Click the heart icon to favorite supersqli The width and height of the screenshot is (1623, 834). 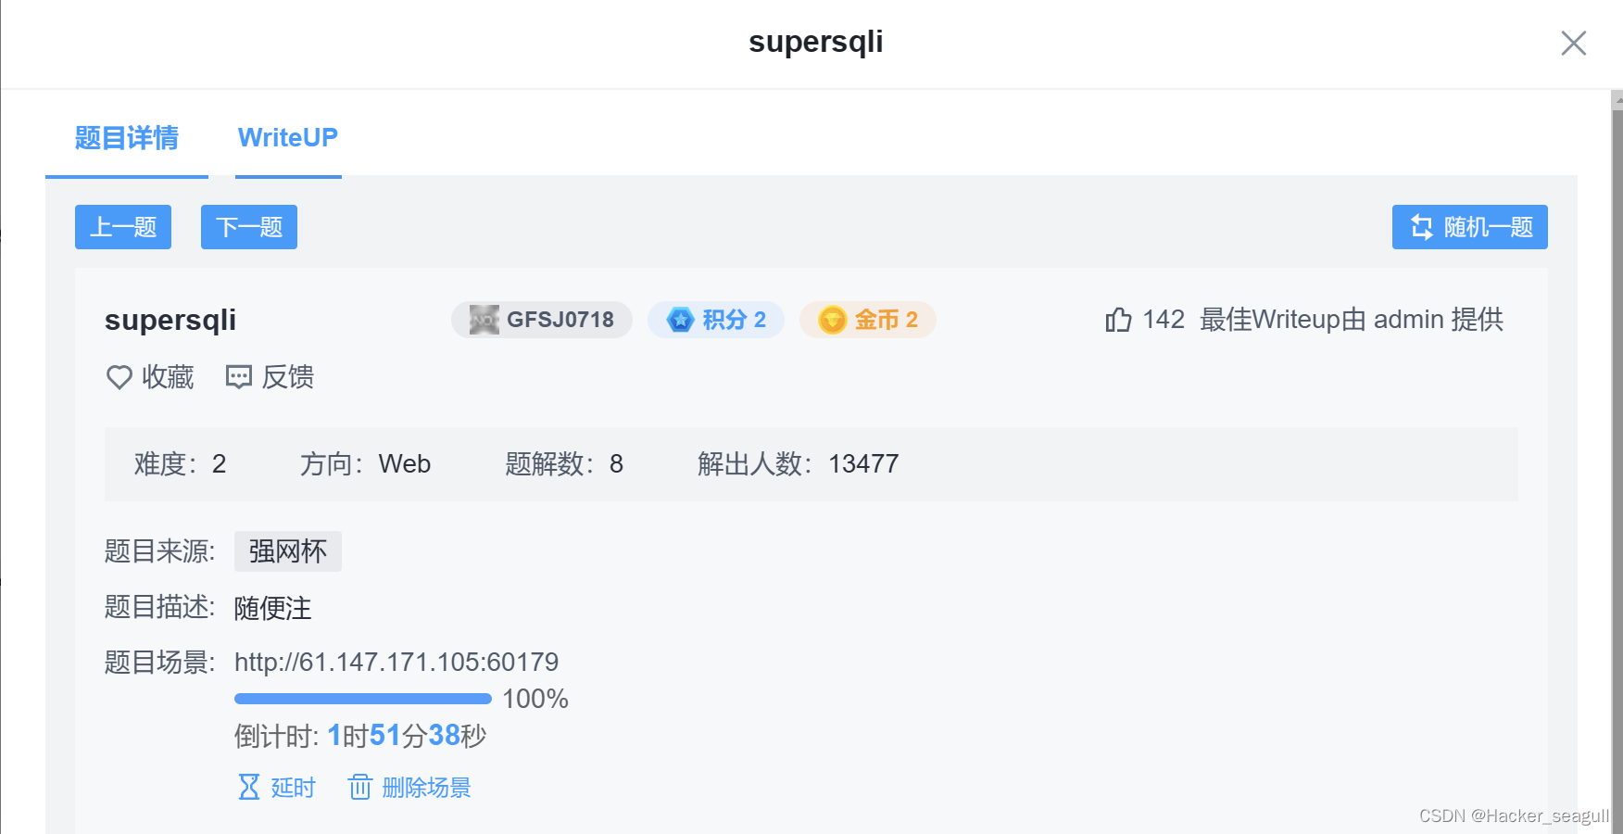(119, 377)
